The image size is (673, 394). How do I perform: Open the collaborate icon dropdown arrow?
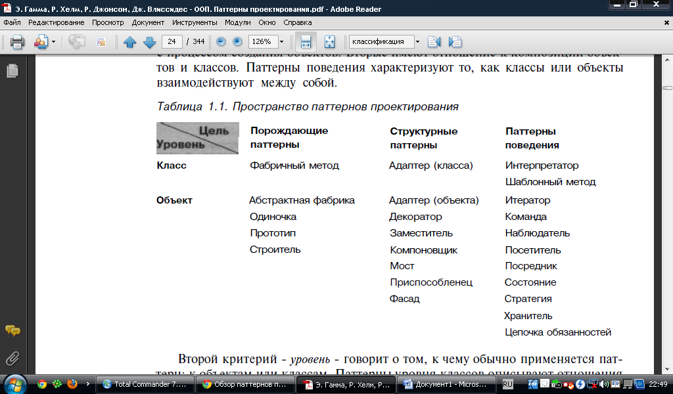click(x=53, y=42)
